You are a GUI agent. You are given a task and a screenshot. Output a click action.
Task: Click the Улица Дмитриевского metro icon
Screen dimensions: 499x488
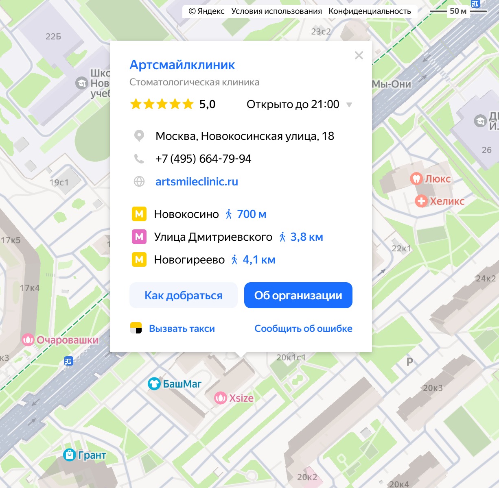[x=139, y=237]
